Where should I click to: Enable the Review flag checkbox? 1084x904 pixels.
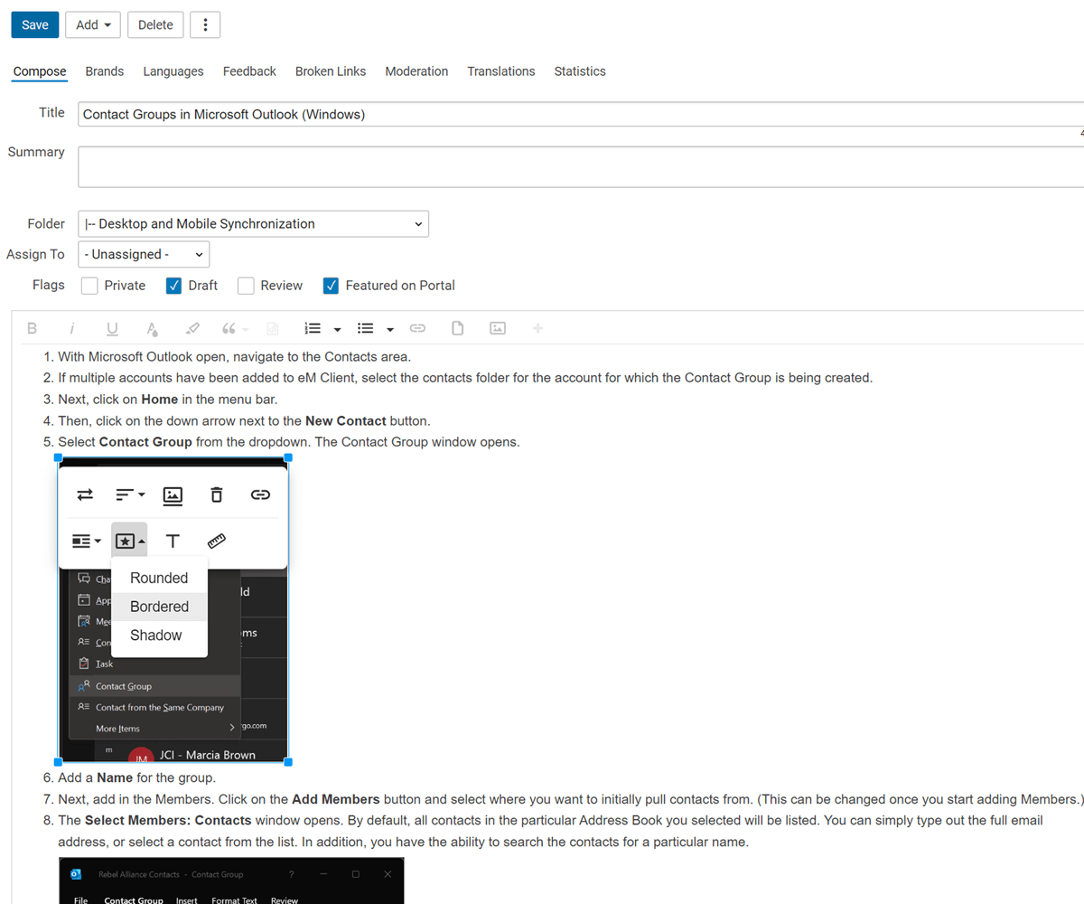[x=246, y=286]
